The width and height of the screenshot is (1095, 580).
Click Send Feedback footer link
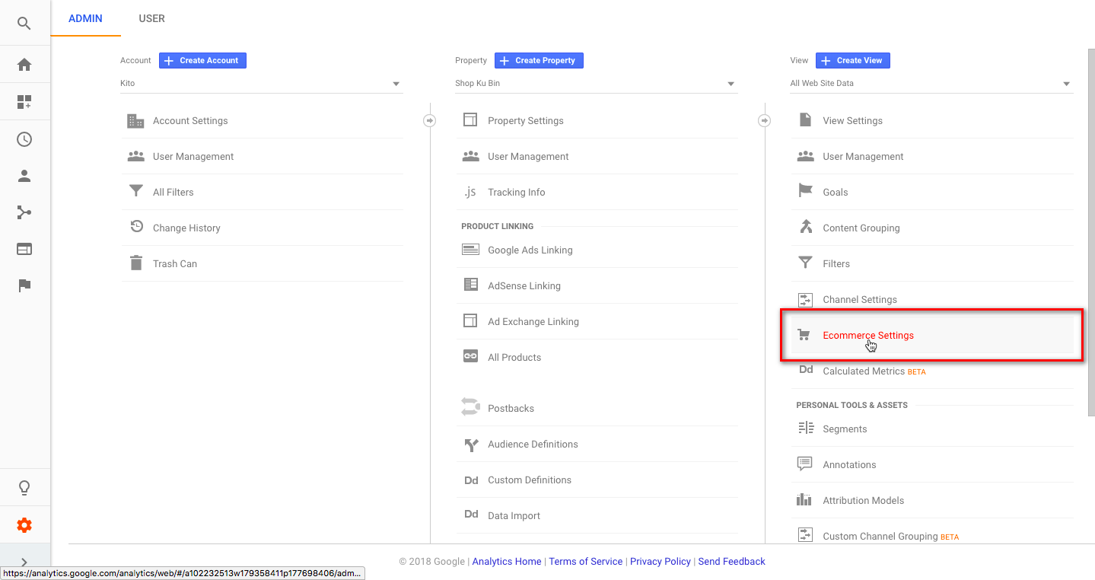(x=731, y=561)
